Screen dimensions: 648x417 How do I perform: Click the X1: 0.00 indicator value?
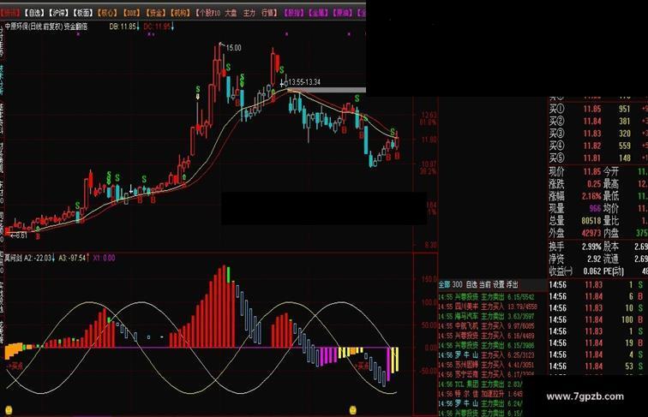(105, 258)
